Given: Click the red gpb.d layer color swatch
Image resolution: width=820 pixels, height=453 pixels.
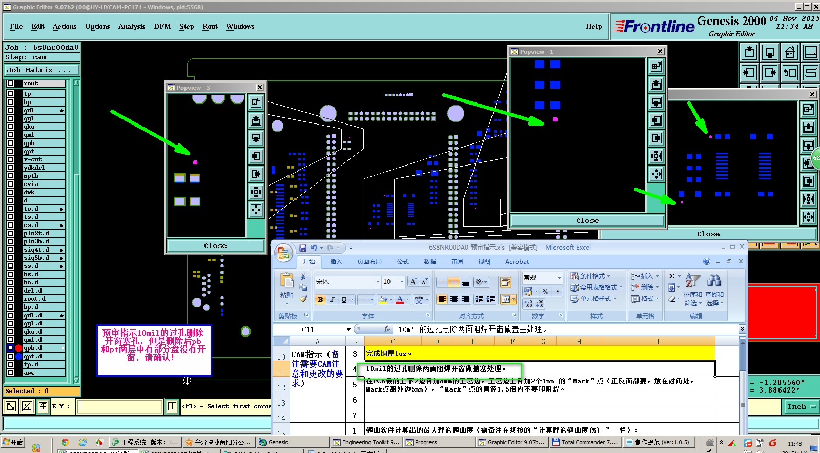Looking at the screenshot, I should coord(19,348).
